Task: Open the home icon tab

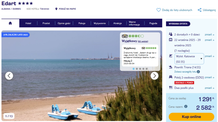Action: [10, 23]
